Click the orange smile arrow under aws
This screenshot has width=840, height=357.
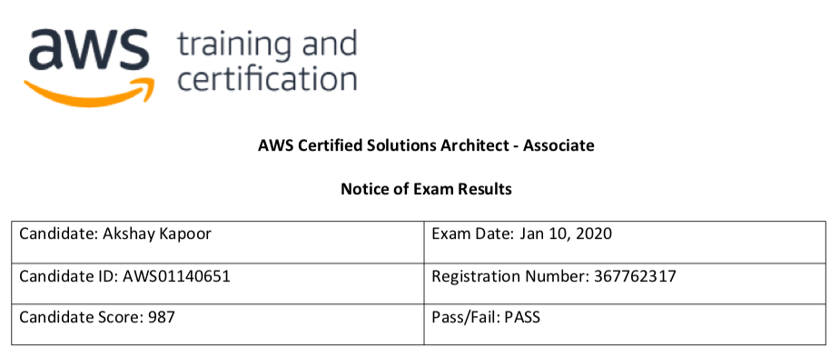(90, 91)
